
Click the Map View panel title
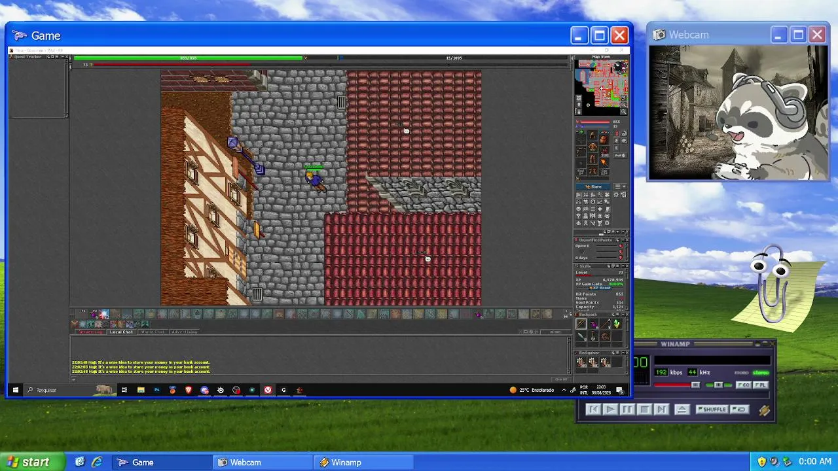601,57
